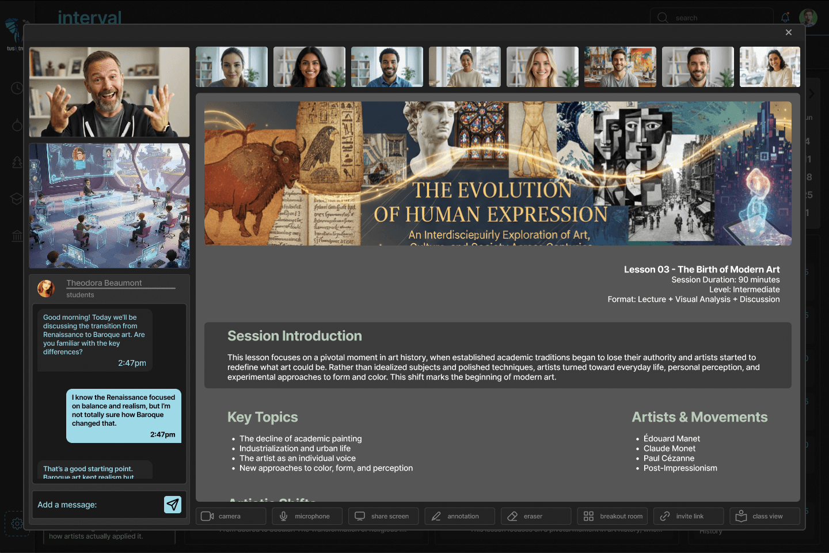829x553 pixels.
Task: Click 'Format: Lecture + Visual Analysis + Discussion'
Action: point(694,299)
